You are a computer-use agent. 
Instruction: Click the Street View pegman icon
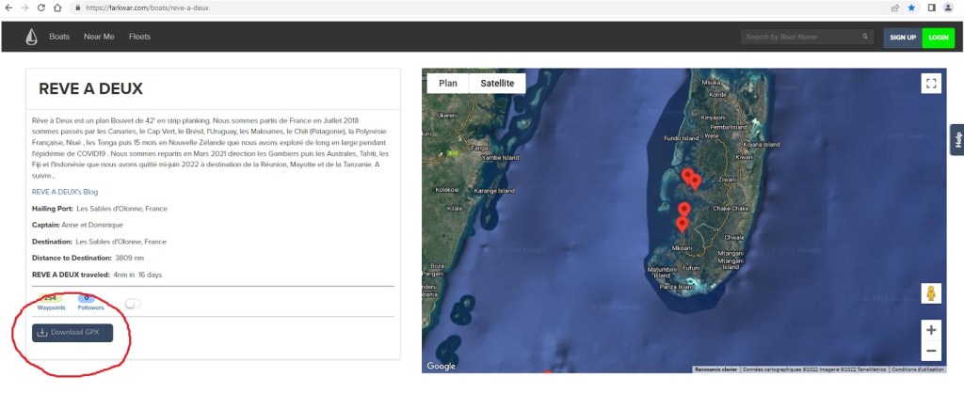931,293
